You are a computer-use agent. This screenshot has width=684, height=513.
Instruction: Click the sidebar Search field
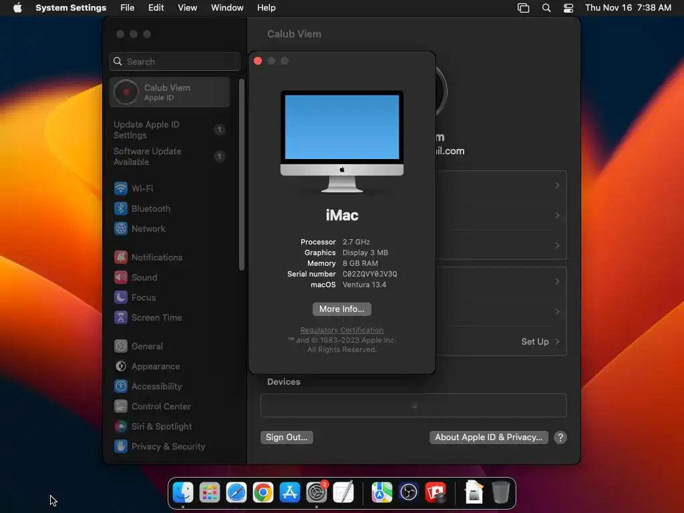point(174,61)
